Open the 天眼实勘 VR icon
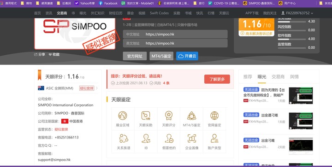This screenshot has height=167, width=332. pyautogui.click(x=146, y=115)
